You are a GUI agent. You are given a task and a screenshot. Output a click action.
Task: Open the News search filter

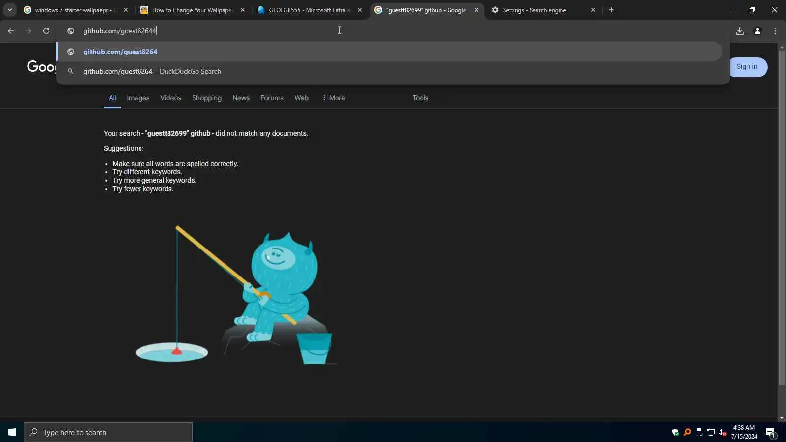(x=241, y=98)
